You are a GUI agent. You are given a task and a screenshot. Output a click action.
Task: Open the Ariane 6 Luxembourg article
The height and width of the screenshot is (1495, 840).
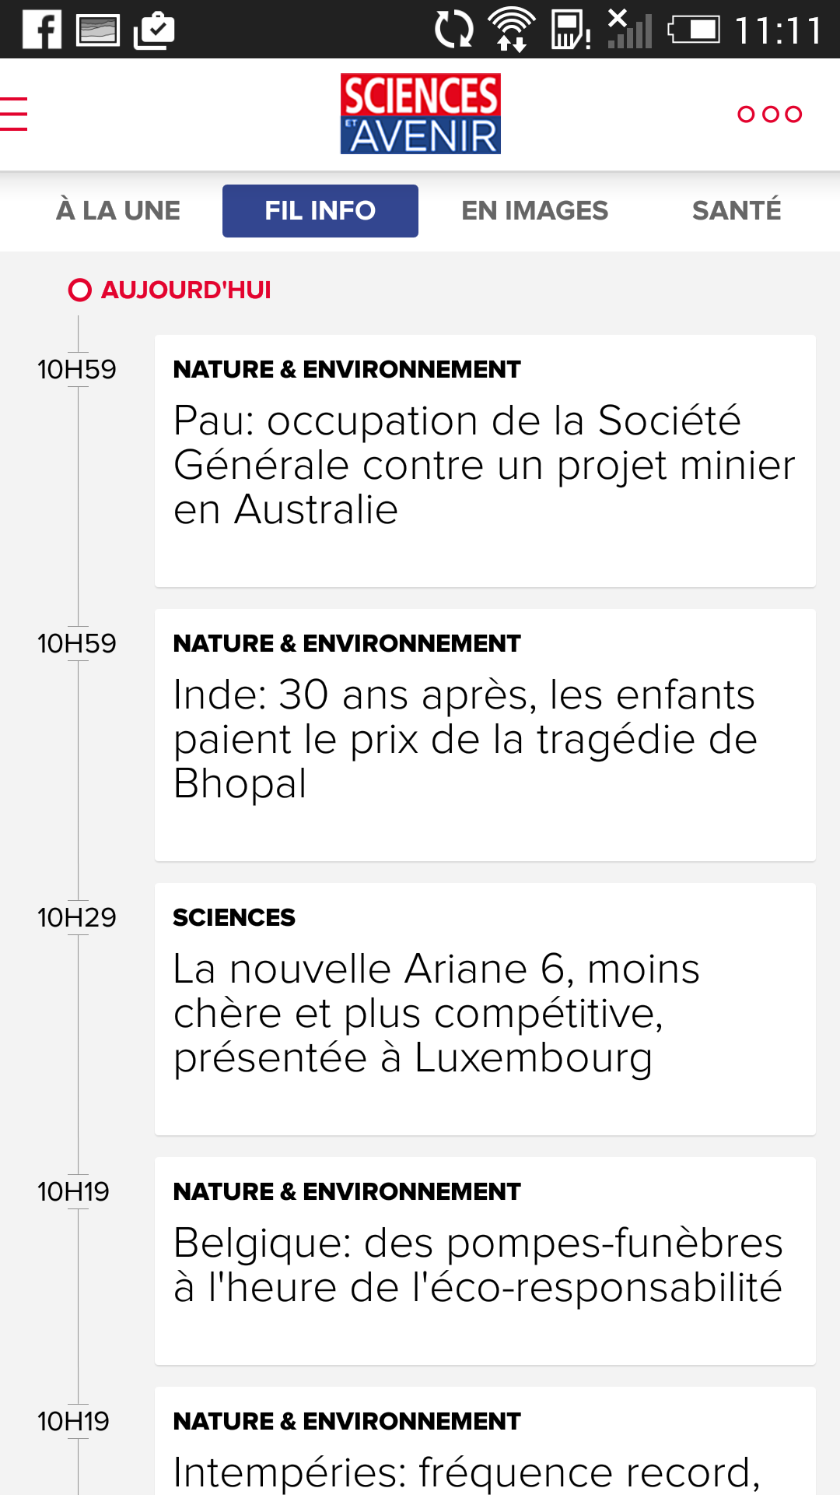coord(485,1009)
